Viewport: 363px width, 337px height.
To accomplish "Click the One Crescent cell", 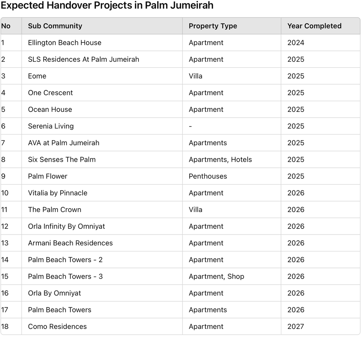I will point(102,93).
